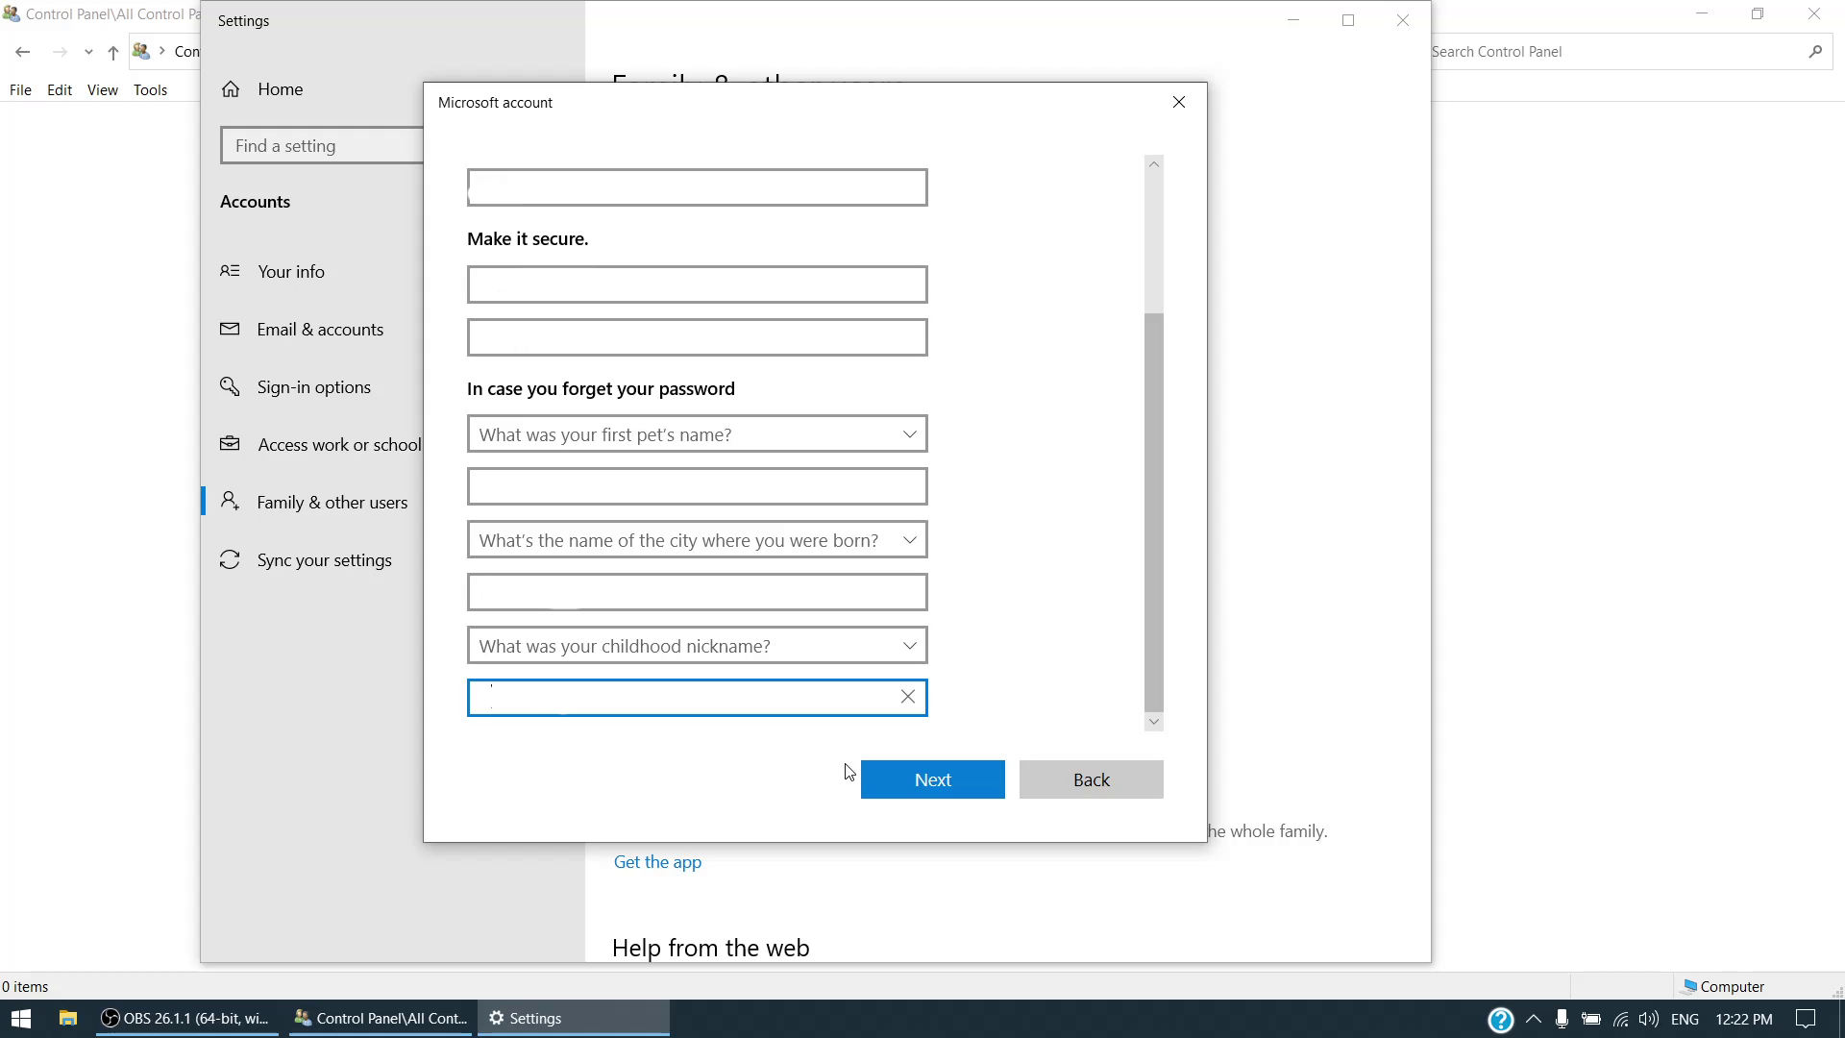The width and height of the screenshot is (1845, 1038).
Task: Click the Home icon in Settings sidebar
Action: pos(231,89)
